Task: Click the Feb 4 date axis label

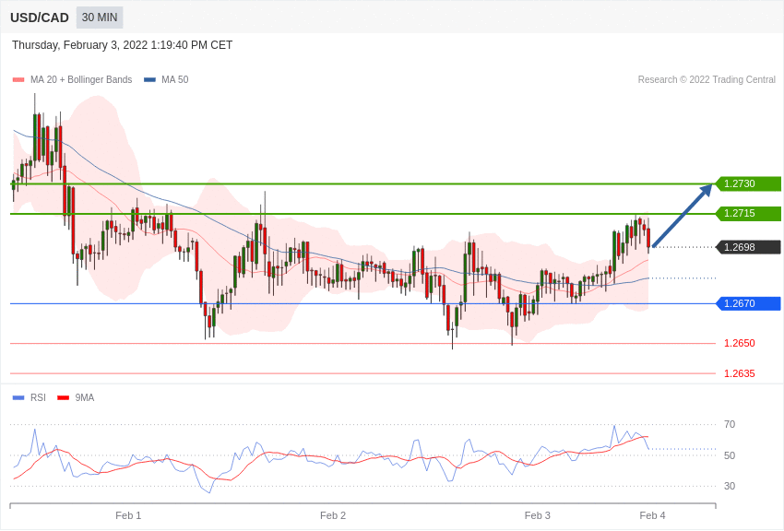Action: (x=652, y=515)
